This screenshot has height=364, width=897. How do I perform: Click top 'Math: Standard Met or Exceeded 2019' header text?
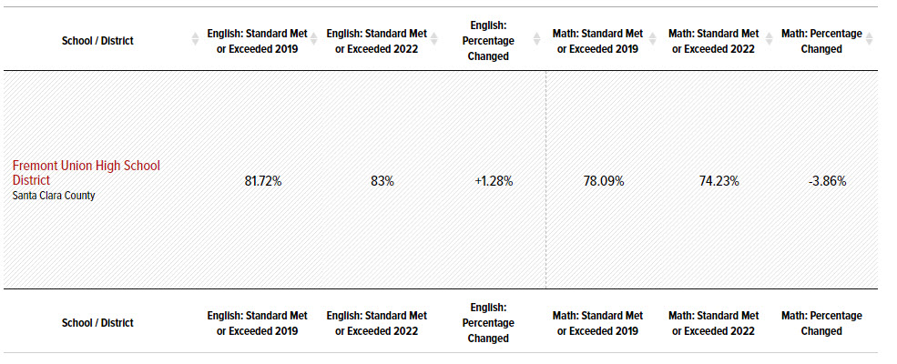coord(597,41)
